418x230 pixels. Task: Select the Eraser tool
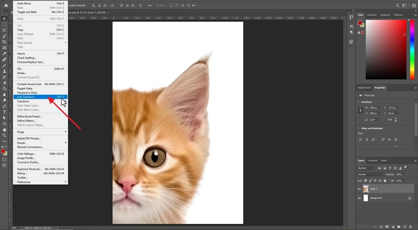(5, 83)
